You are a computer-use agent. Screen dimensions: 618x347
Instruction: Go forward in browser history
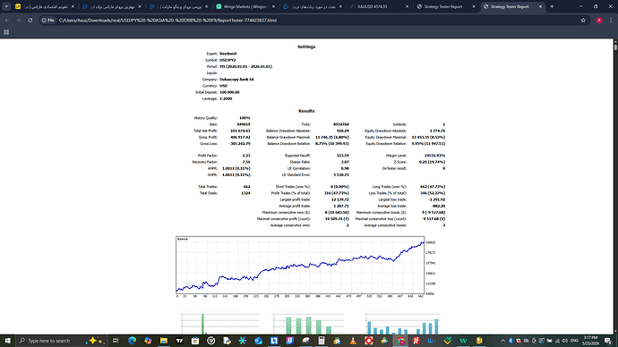click(19, 20)
